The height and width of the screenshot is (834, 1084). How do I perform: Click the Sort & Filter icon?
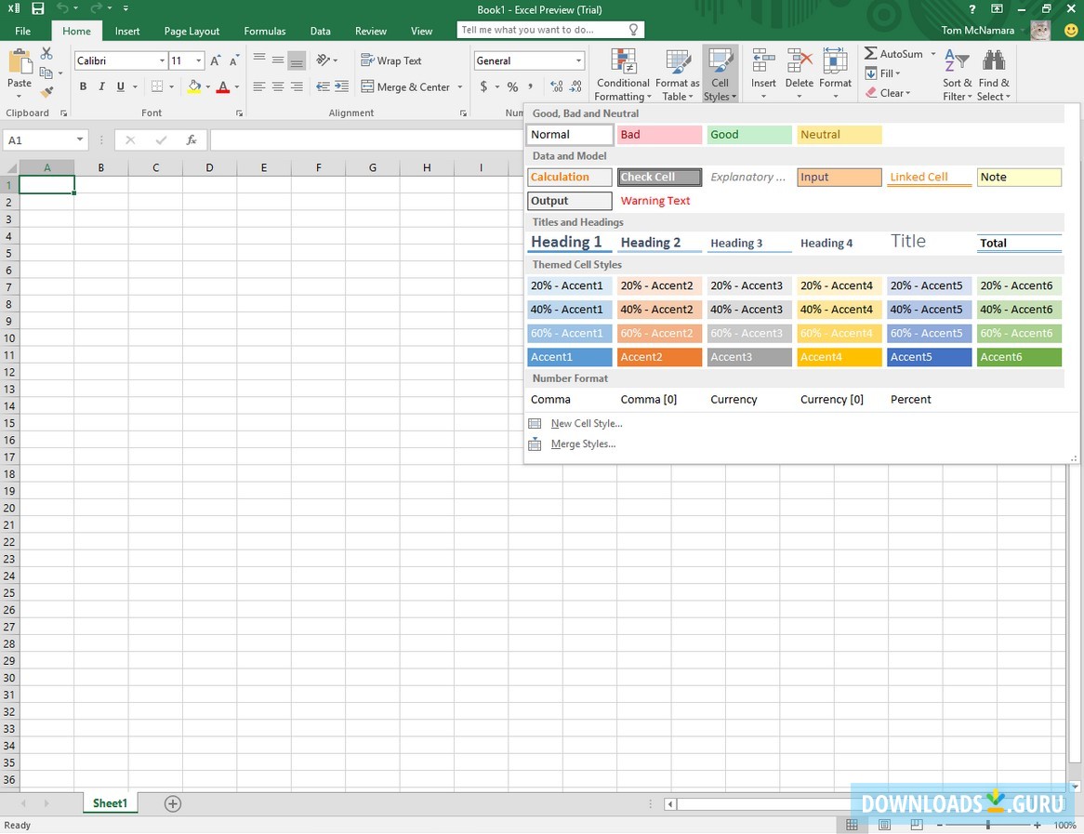[x=956, y=73]
